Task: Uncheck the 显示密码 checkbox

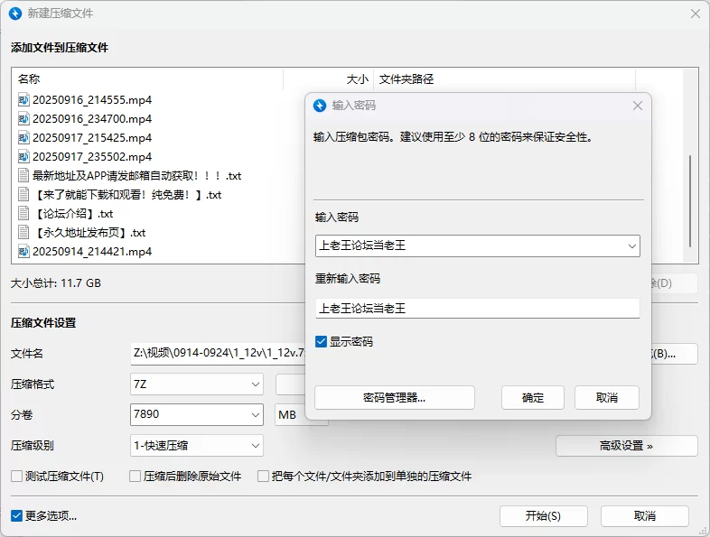Action: pyautogui.click(x=321, y=342)
